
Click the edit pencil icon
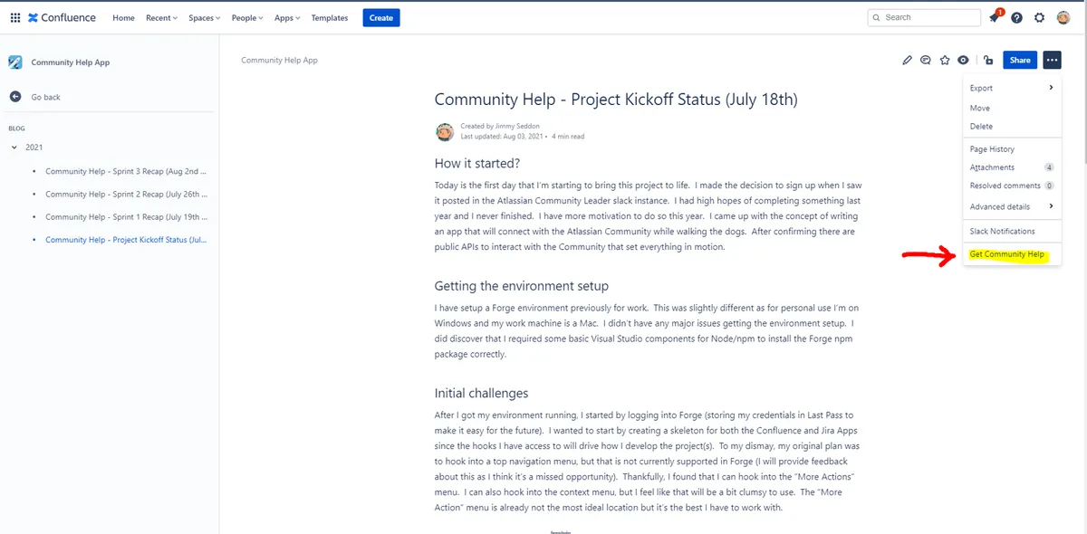(x=907, y=61)
